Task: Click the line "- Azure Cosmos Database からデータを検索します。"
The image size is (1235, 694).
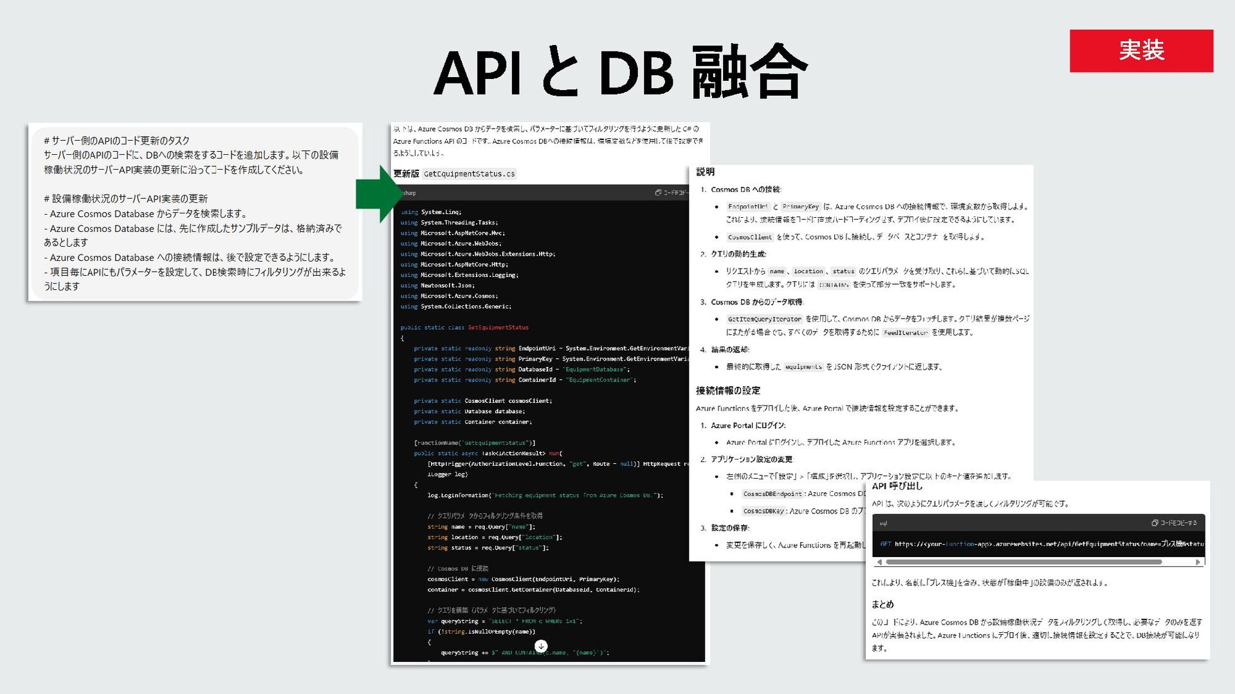Action: click(x=145, y=213)
